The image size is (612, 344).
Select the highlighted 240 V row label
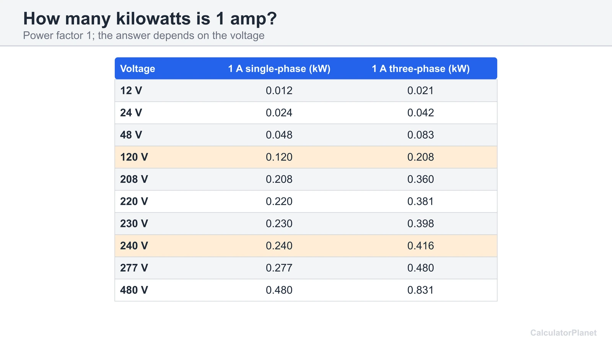134,246
